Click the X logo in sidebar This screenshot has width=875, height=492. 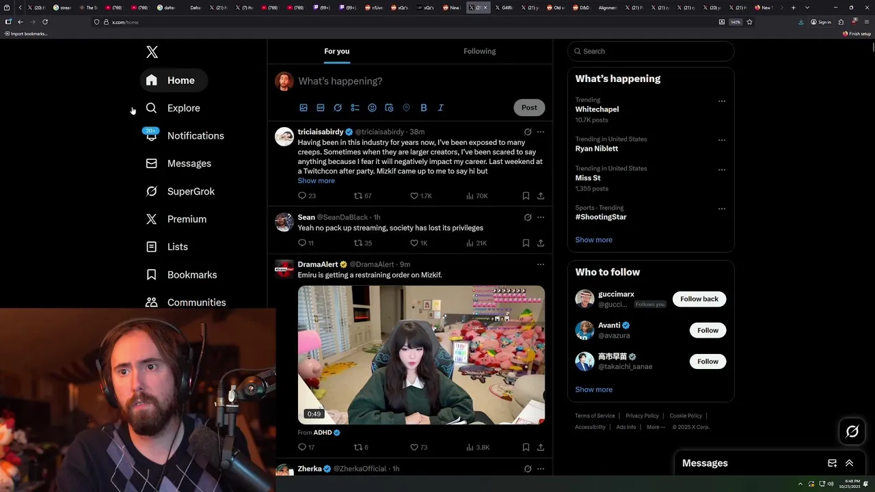click(x=152, y=52)
